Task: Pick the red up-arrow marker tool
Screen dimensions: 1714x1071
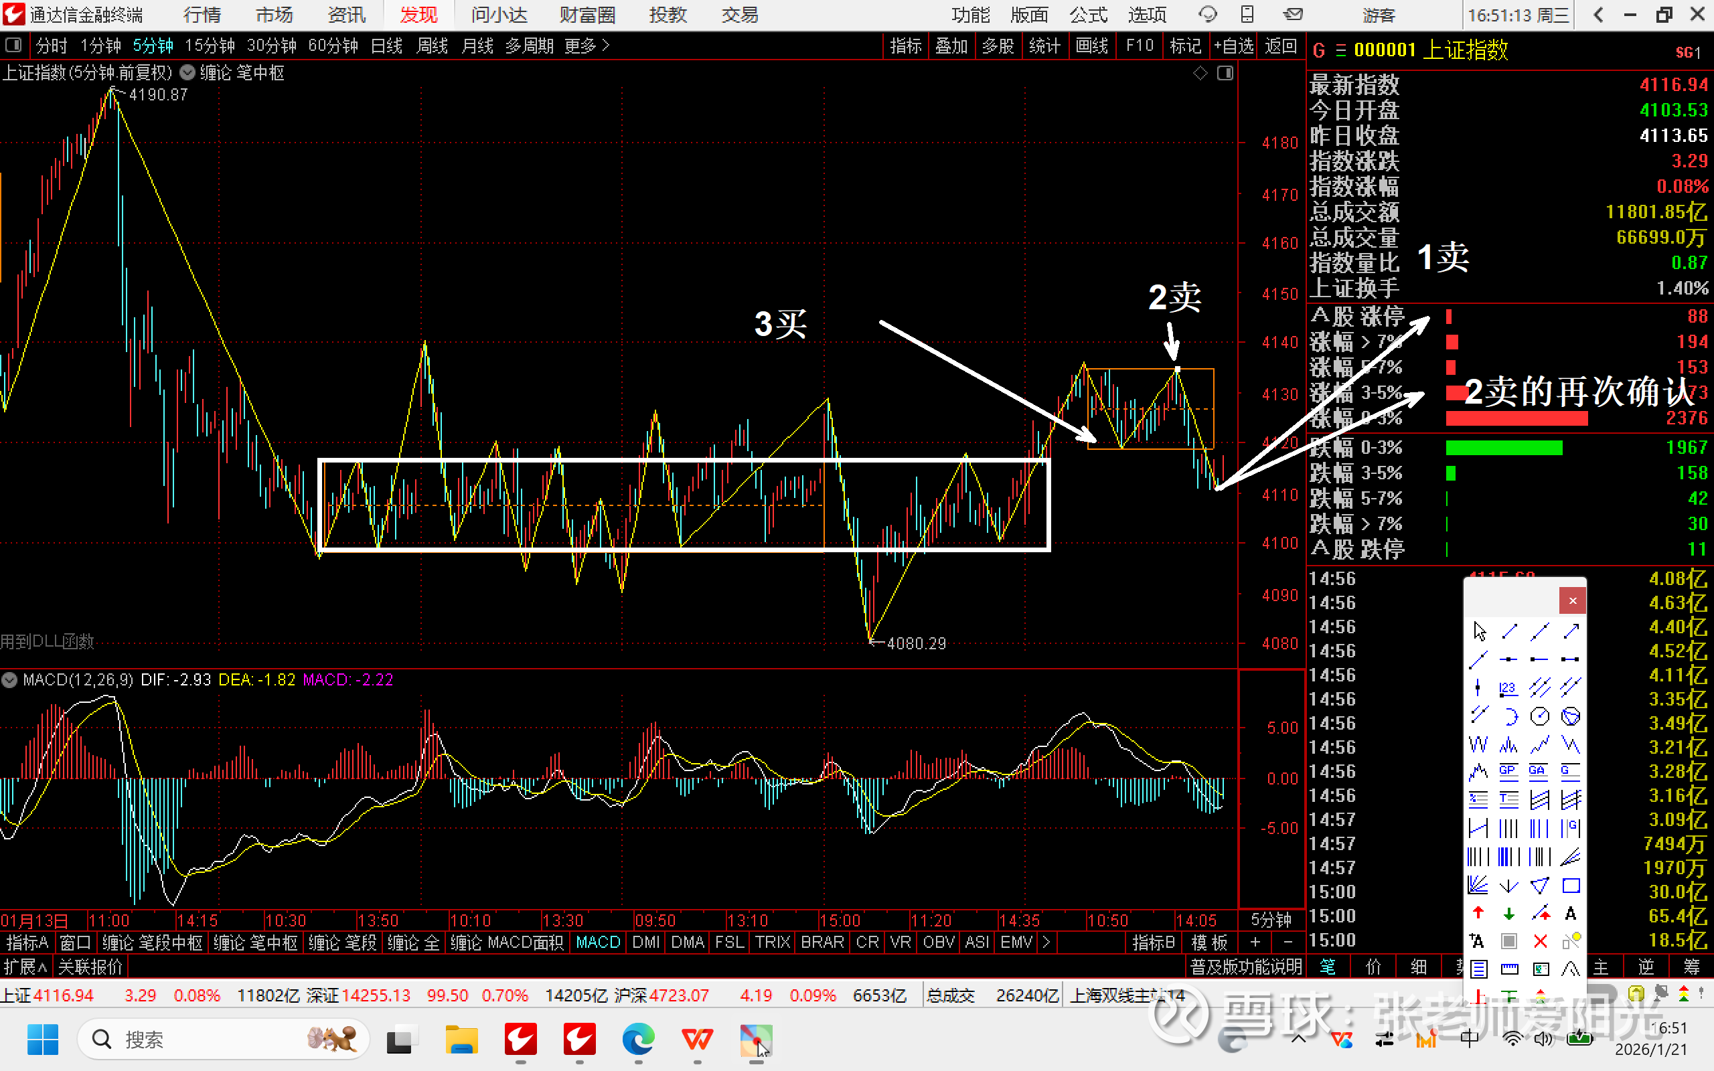Action: (x=1478, y=914)
